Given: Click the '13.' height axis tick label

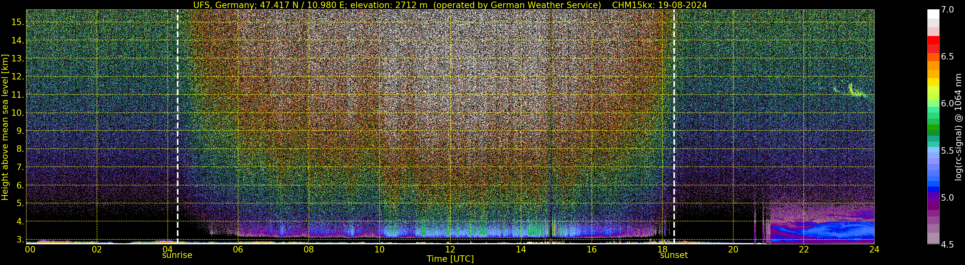Looking at the screenshot, I should (18, 59).
